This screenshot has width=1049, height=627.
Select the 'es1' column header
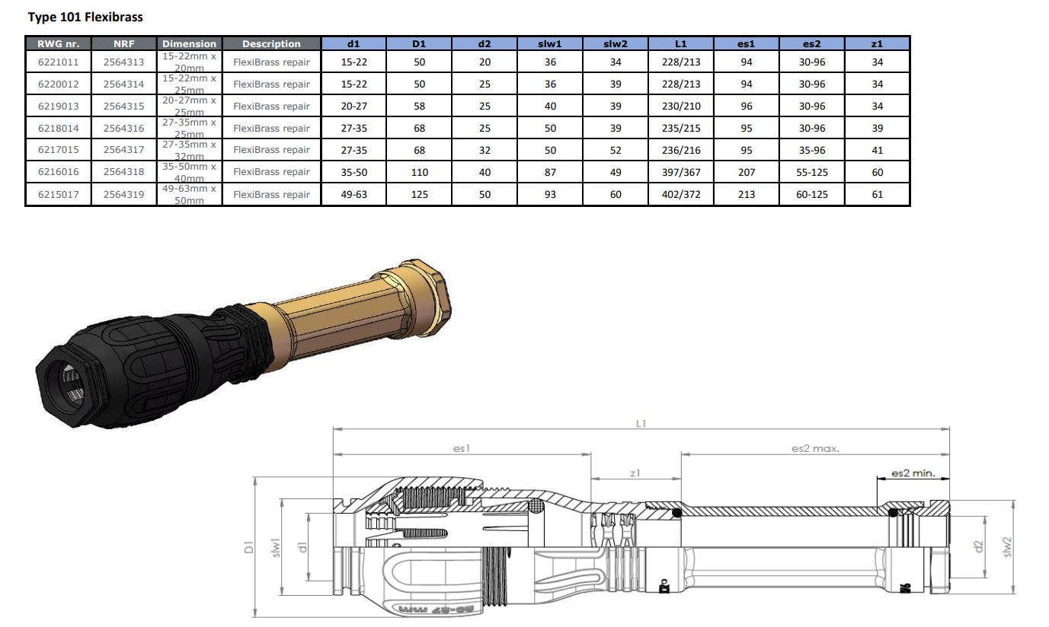pos(747,43)
